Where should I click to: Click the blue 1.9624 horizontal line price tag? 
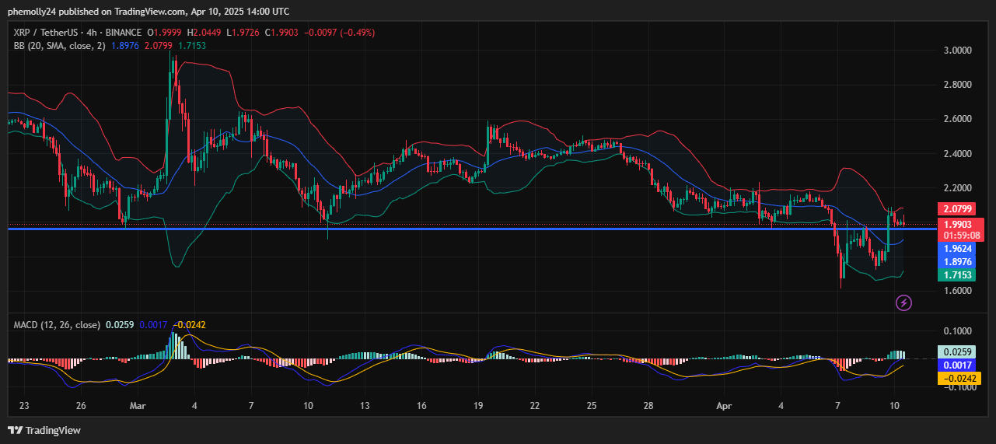coord(959,249)
